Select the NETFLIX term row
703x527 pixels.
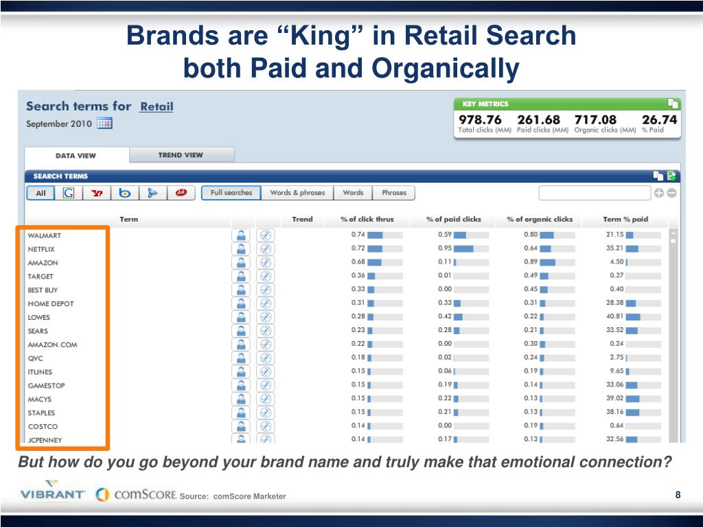41,249
